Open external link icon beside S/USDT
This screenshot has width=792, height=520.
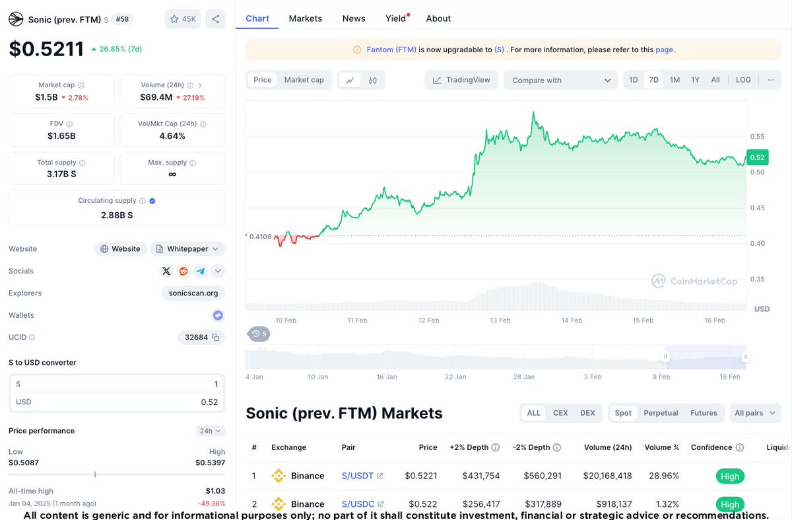(380, 476)
